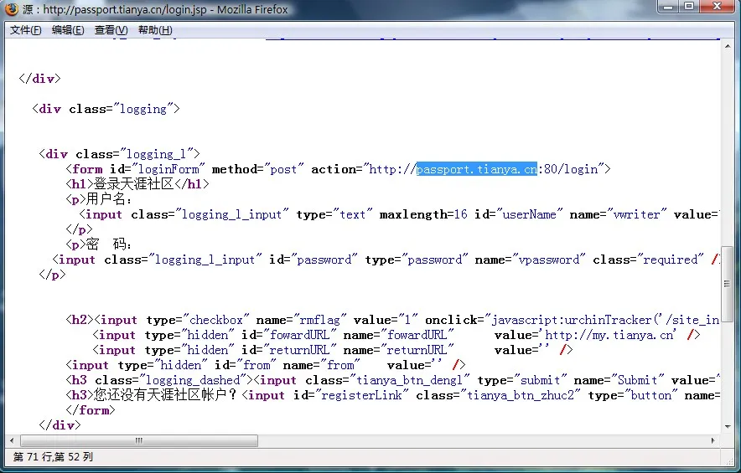Open the 查看(V) menu
The width and height of the screenshot is (741, 473).
[x=111, y=30]
